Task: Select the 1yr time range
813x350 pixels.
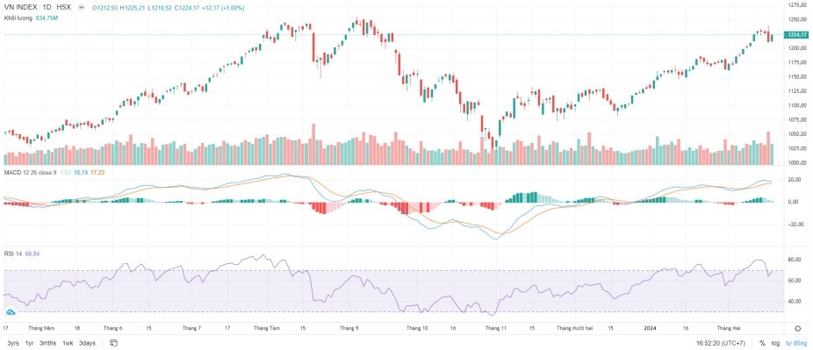Action: pyautogui.click(x=30, y=343)
